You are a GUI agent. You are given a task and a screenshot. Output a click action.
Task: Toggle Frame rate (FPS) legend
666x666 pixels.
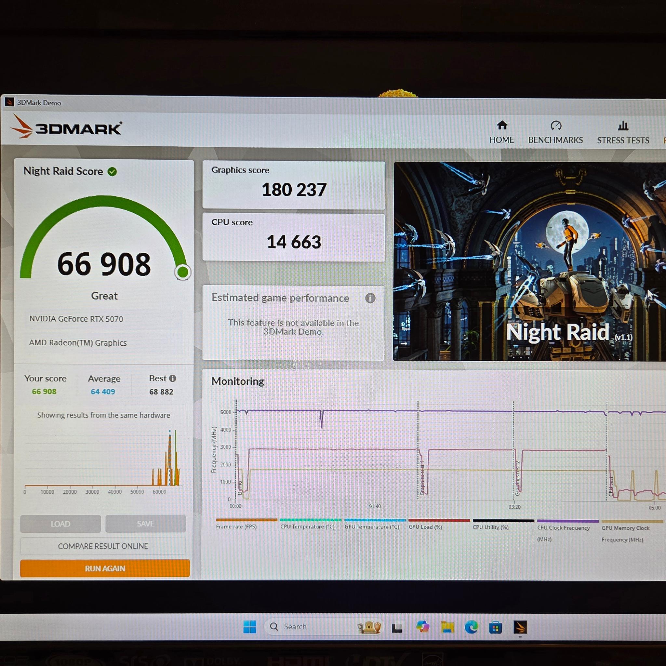pyautogui.click(x=246, y=524)
